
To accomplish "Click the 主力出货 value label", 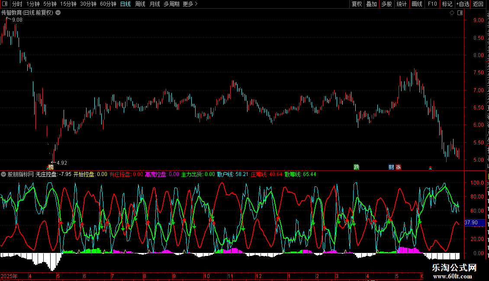I will pyautogui.click(x=198, y=174).
